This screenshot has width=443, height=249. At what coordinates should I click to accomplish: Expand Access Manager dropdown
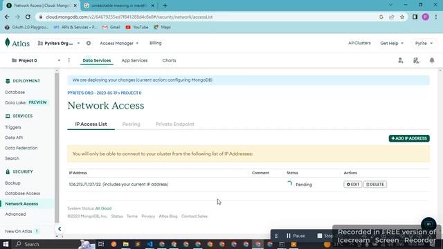[119, 43]
